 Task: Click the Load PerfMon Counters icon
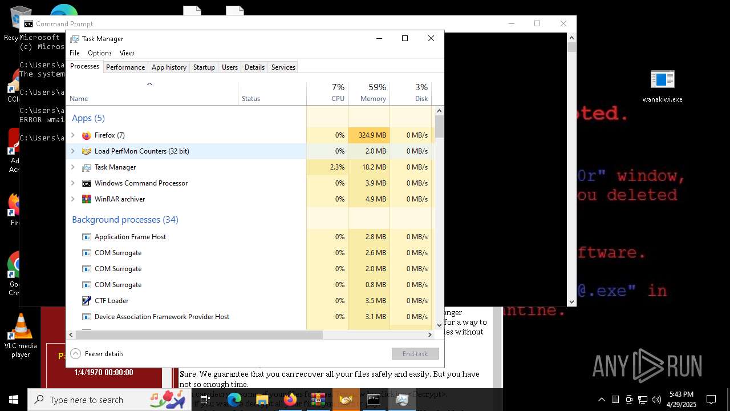coord(86,151)
